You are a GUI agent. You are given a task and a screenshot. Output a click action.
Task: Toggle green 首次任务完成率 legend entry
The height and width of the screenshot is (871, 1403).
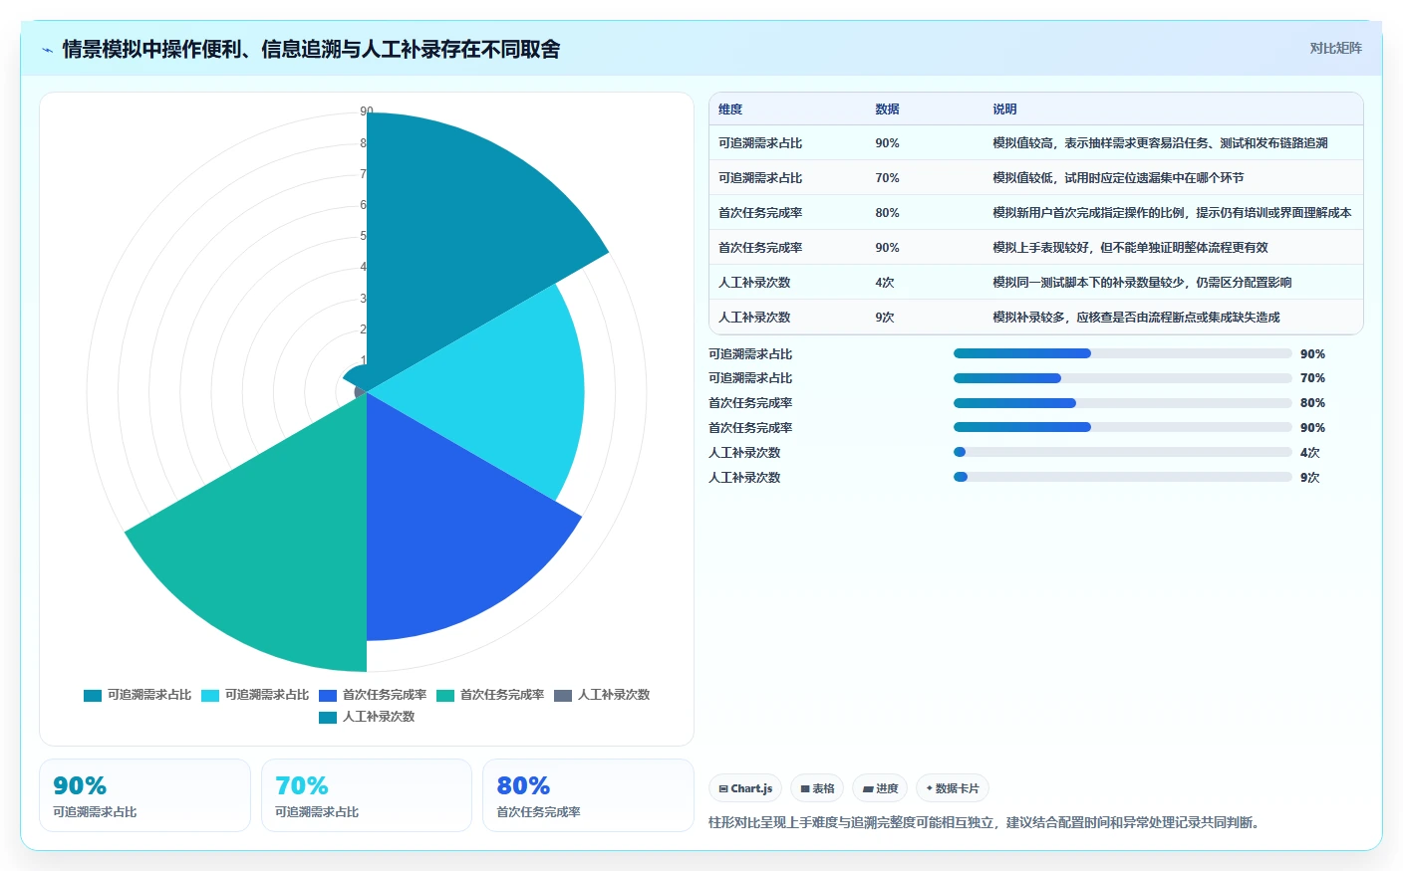490,695
